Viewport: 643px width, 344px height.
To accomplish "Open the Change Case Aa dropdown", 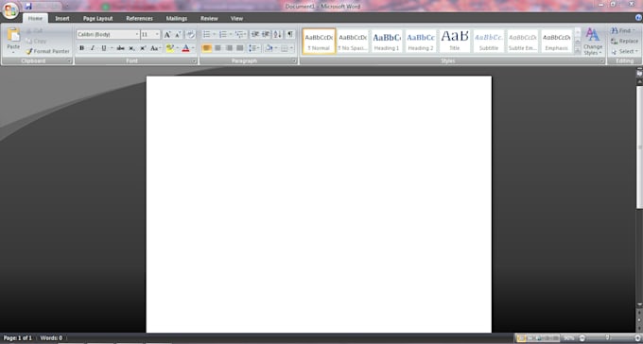I will pos(155,48).
